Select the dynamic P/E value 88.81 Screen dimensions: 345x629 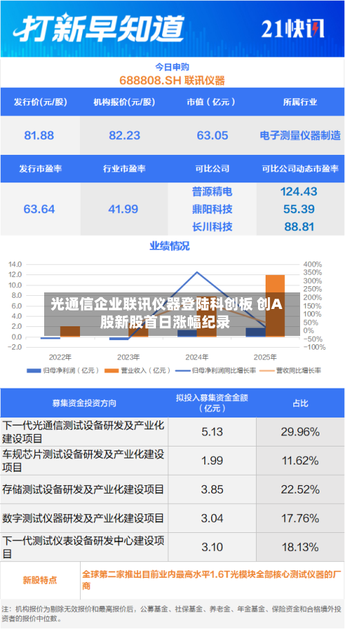299,227
